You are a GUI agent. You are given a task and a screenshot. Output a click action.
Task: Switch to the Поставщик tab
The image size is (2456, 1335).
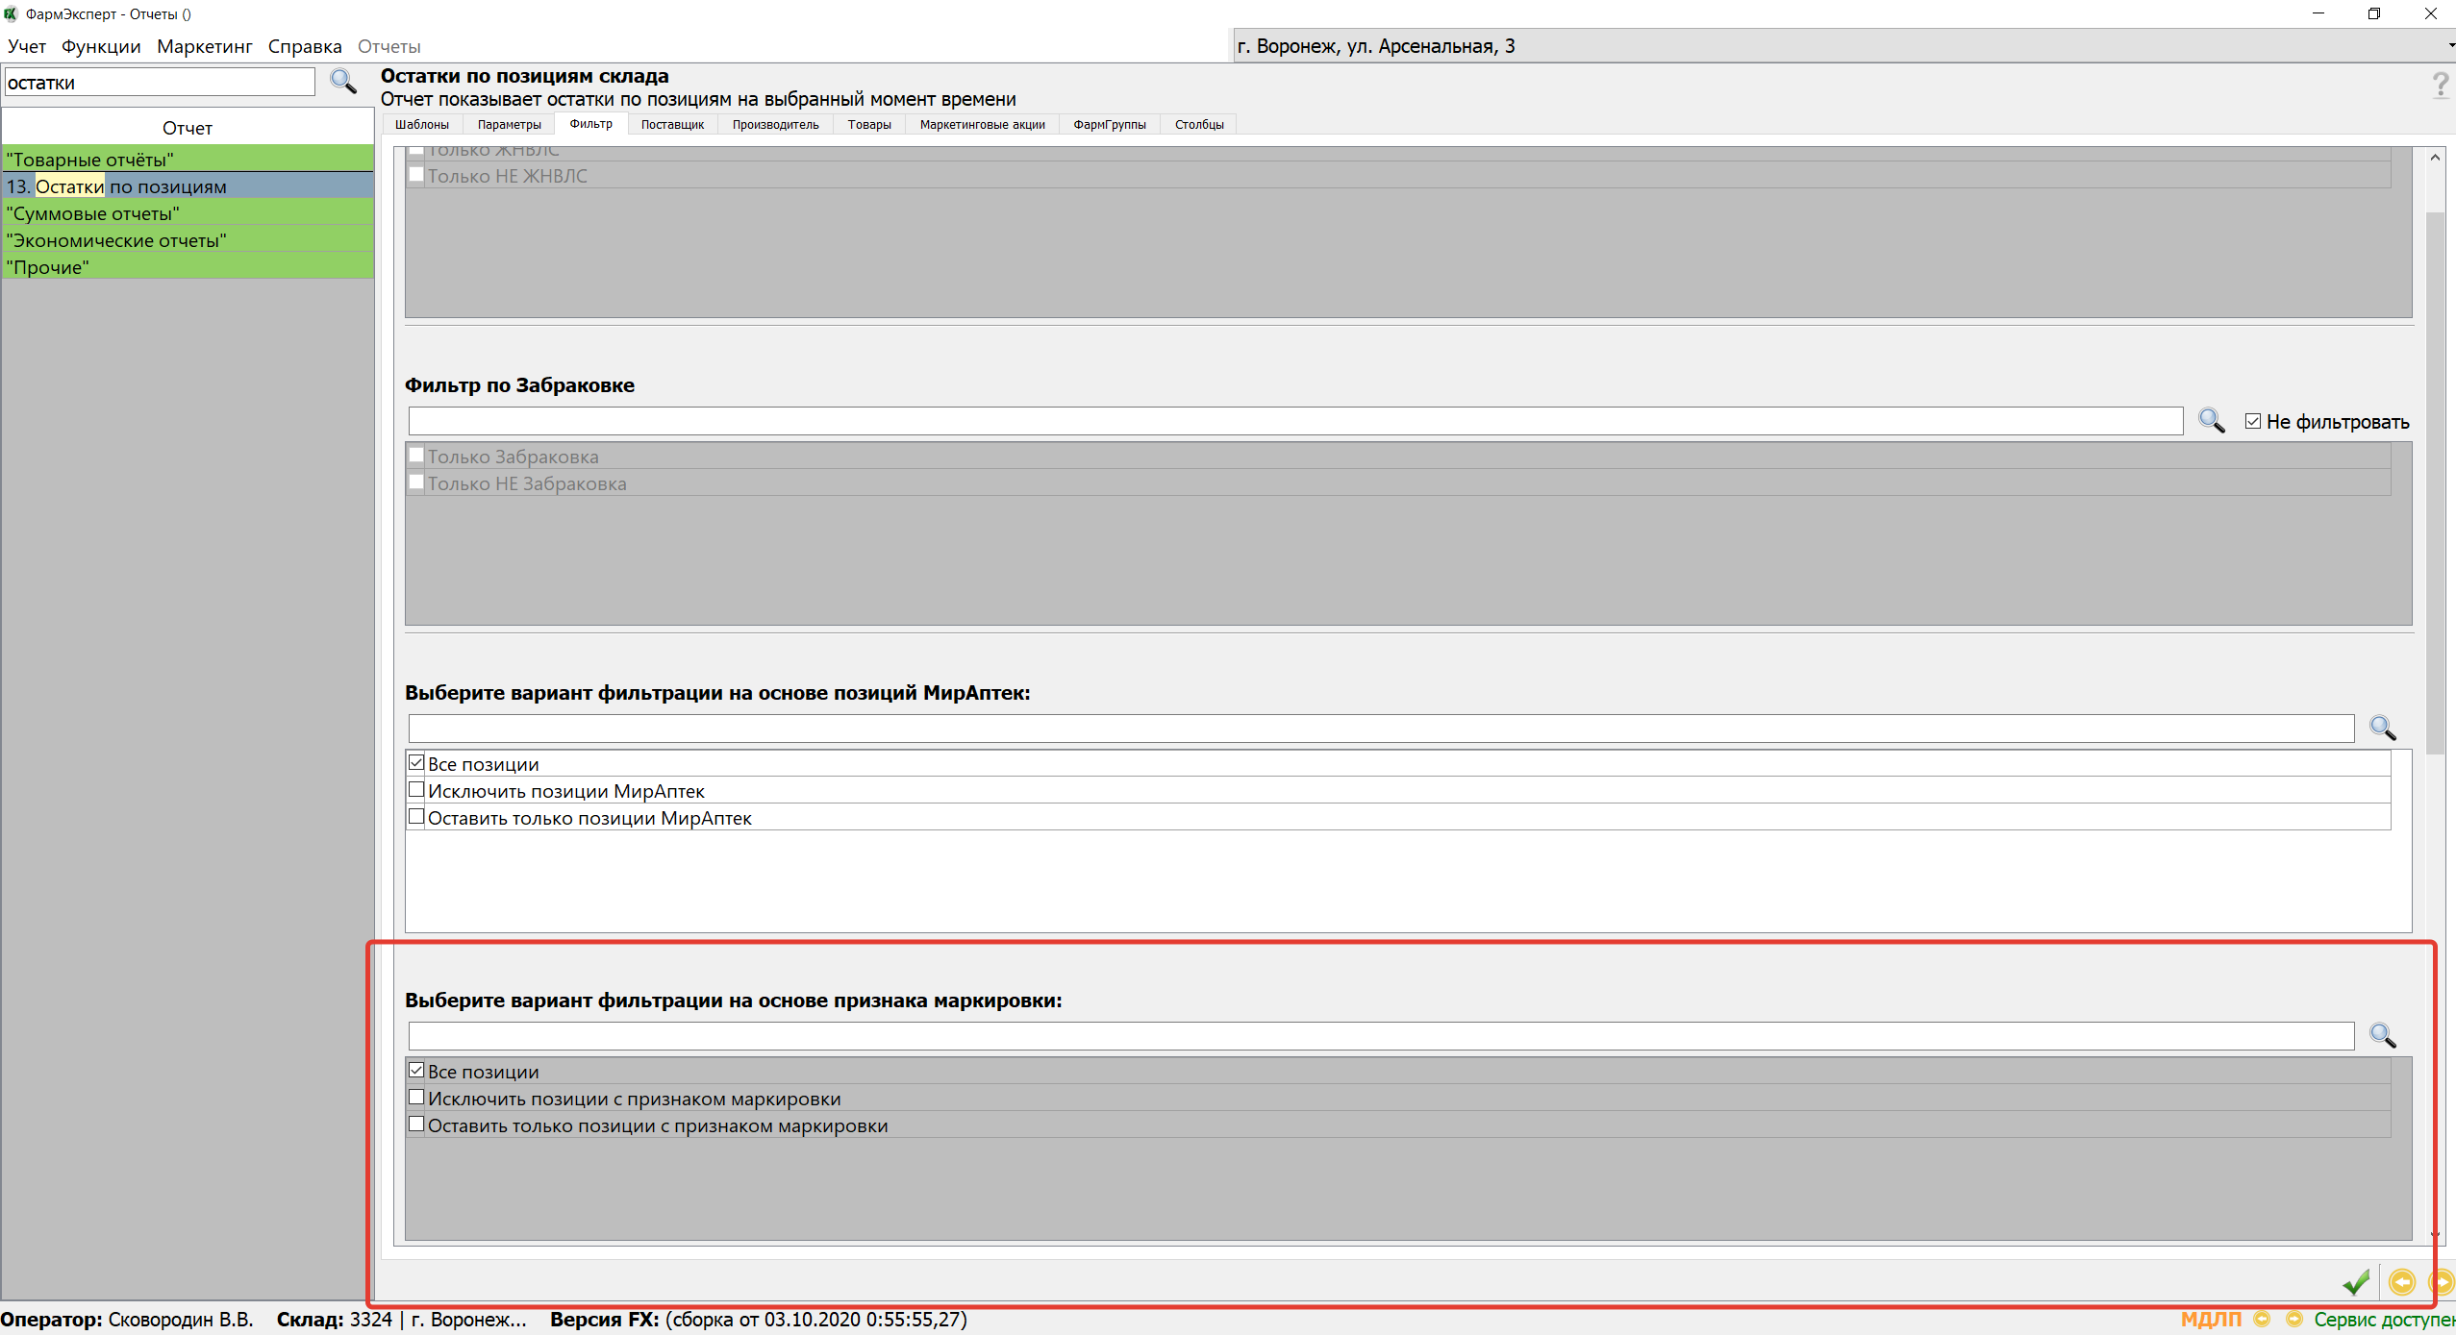click(672, 124)
